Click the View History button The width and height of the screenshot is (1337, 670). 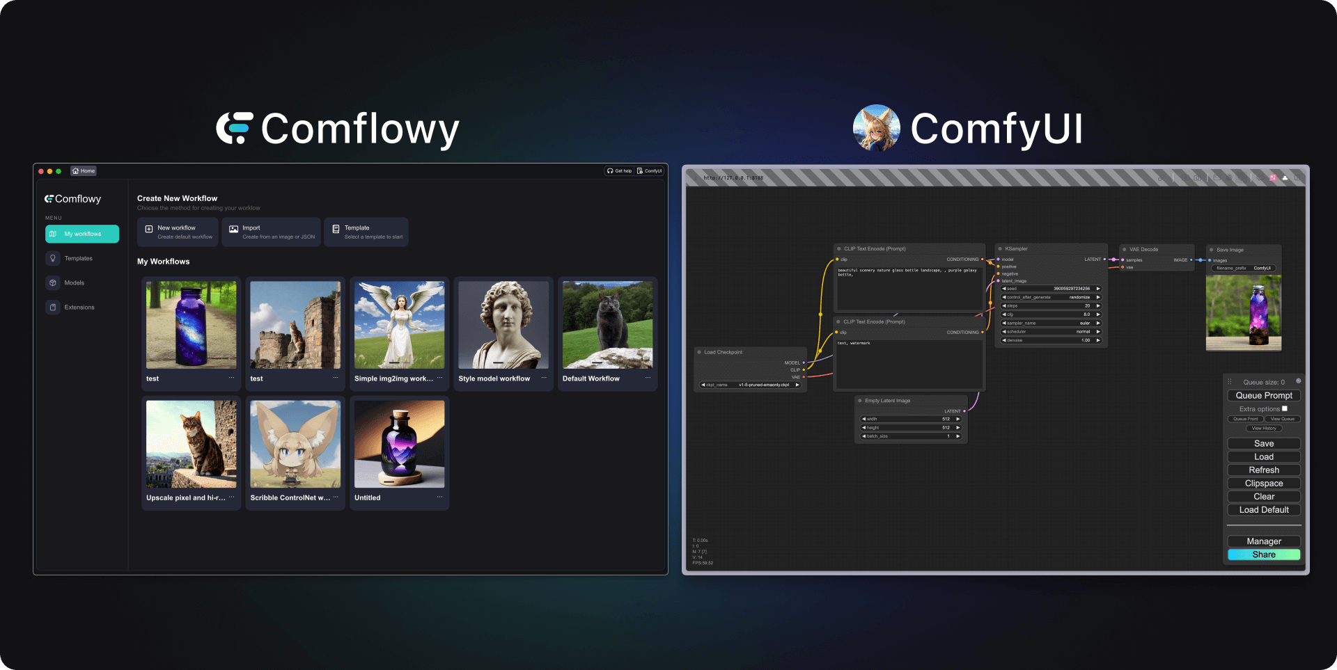[1264, 429]
